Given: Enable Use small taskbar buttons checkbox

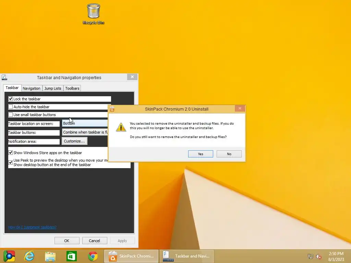Looking at the screenshot, I should pyautogui.click(x=11, y=114).
